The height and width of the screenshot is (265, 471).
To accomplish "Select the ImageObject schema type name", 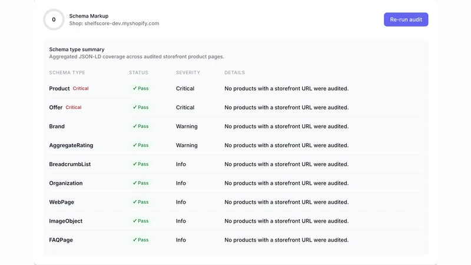I will (x=66, y=221).
